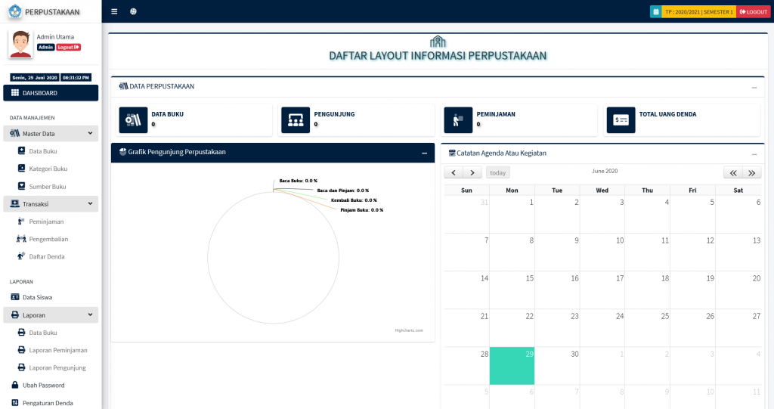Click the 'Pinjam Buku: 0.0 %' chart label
Screen dimensions: 774x409
click(x=362, y=210)
